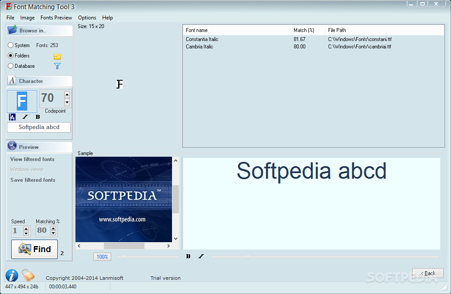Screen dimensions: 451x294
Task: Open the Image menu
Action: [27, 18]
